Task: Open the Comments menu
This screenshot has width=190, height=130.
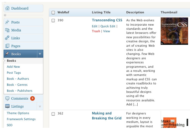Action: pos(23,99)
